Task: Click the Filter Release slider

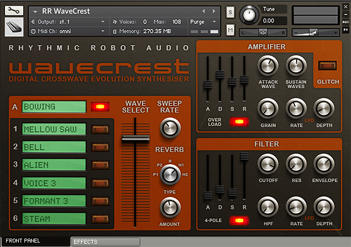Action: pyautogui.click(x=244, y=156)
